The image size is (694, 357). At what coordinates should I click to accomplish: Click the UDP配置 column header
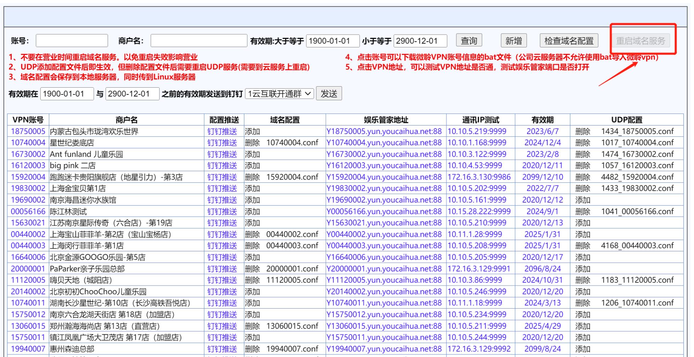(x=627, y=120)
